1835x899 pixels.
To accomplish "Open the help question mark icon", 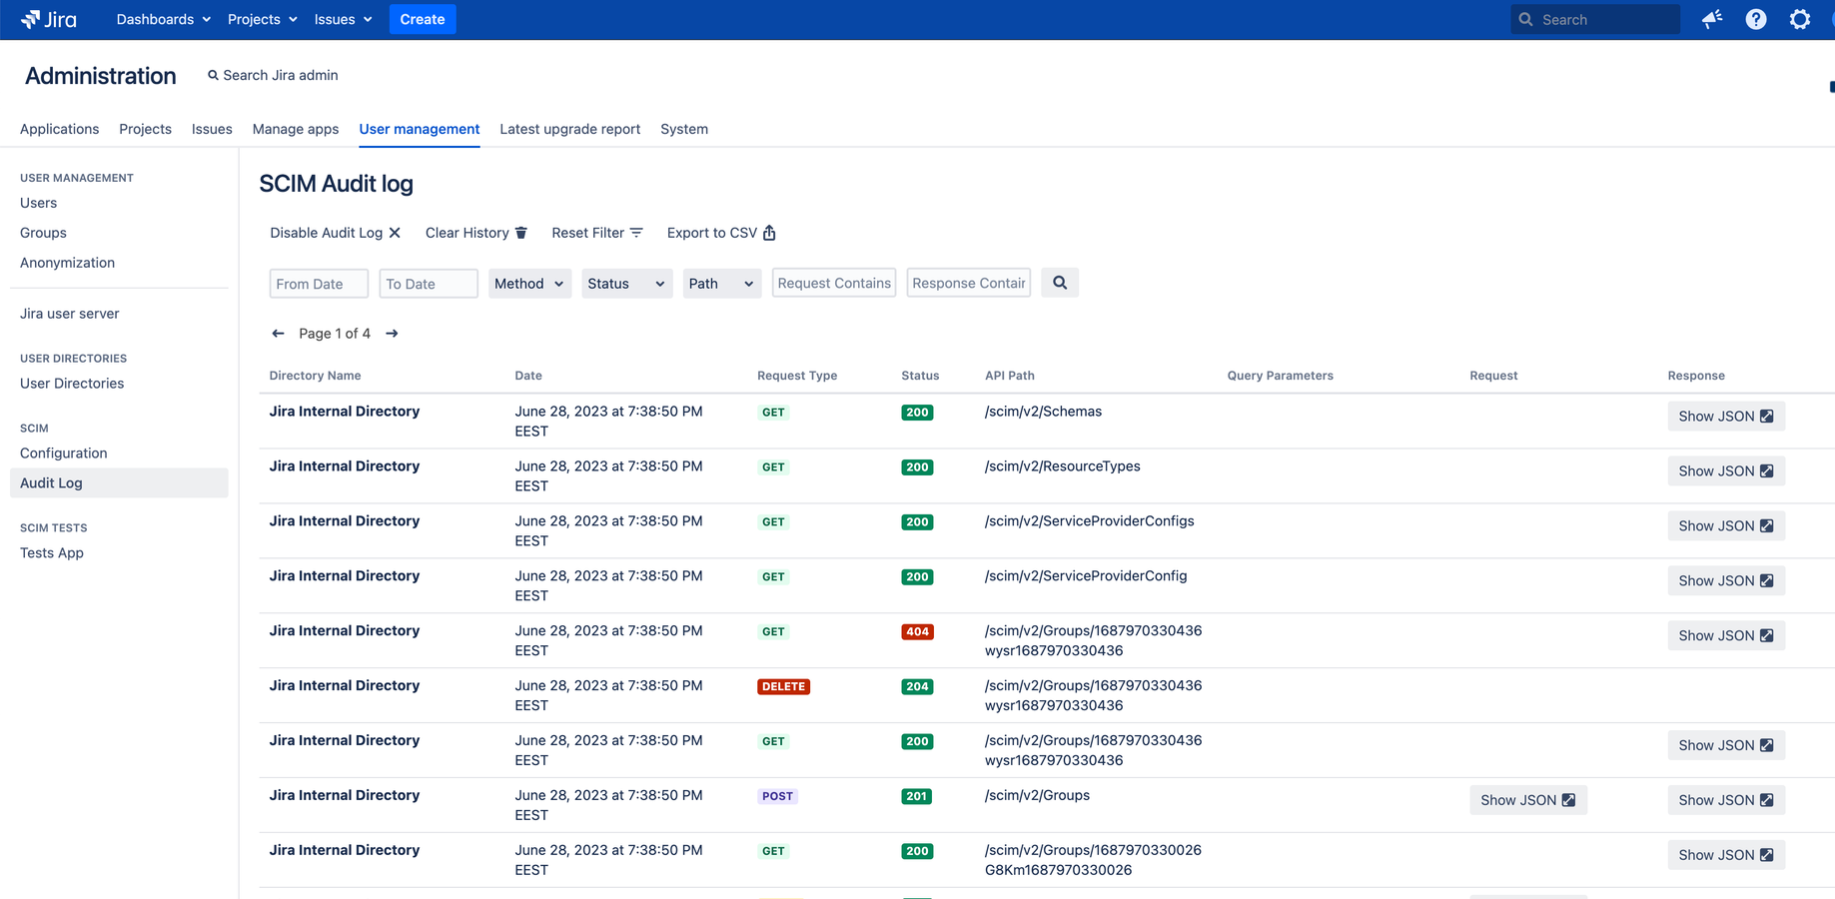I will [x=1756, y=19].
